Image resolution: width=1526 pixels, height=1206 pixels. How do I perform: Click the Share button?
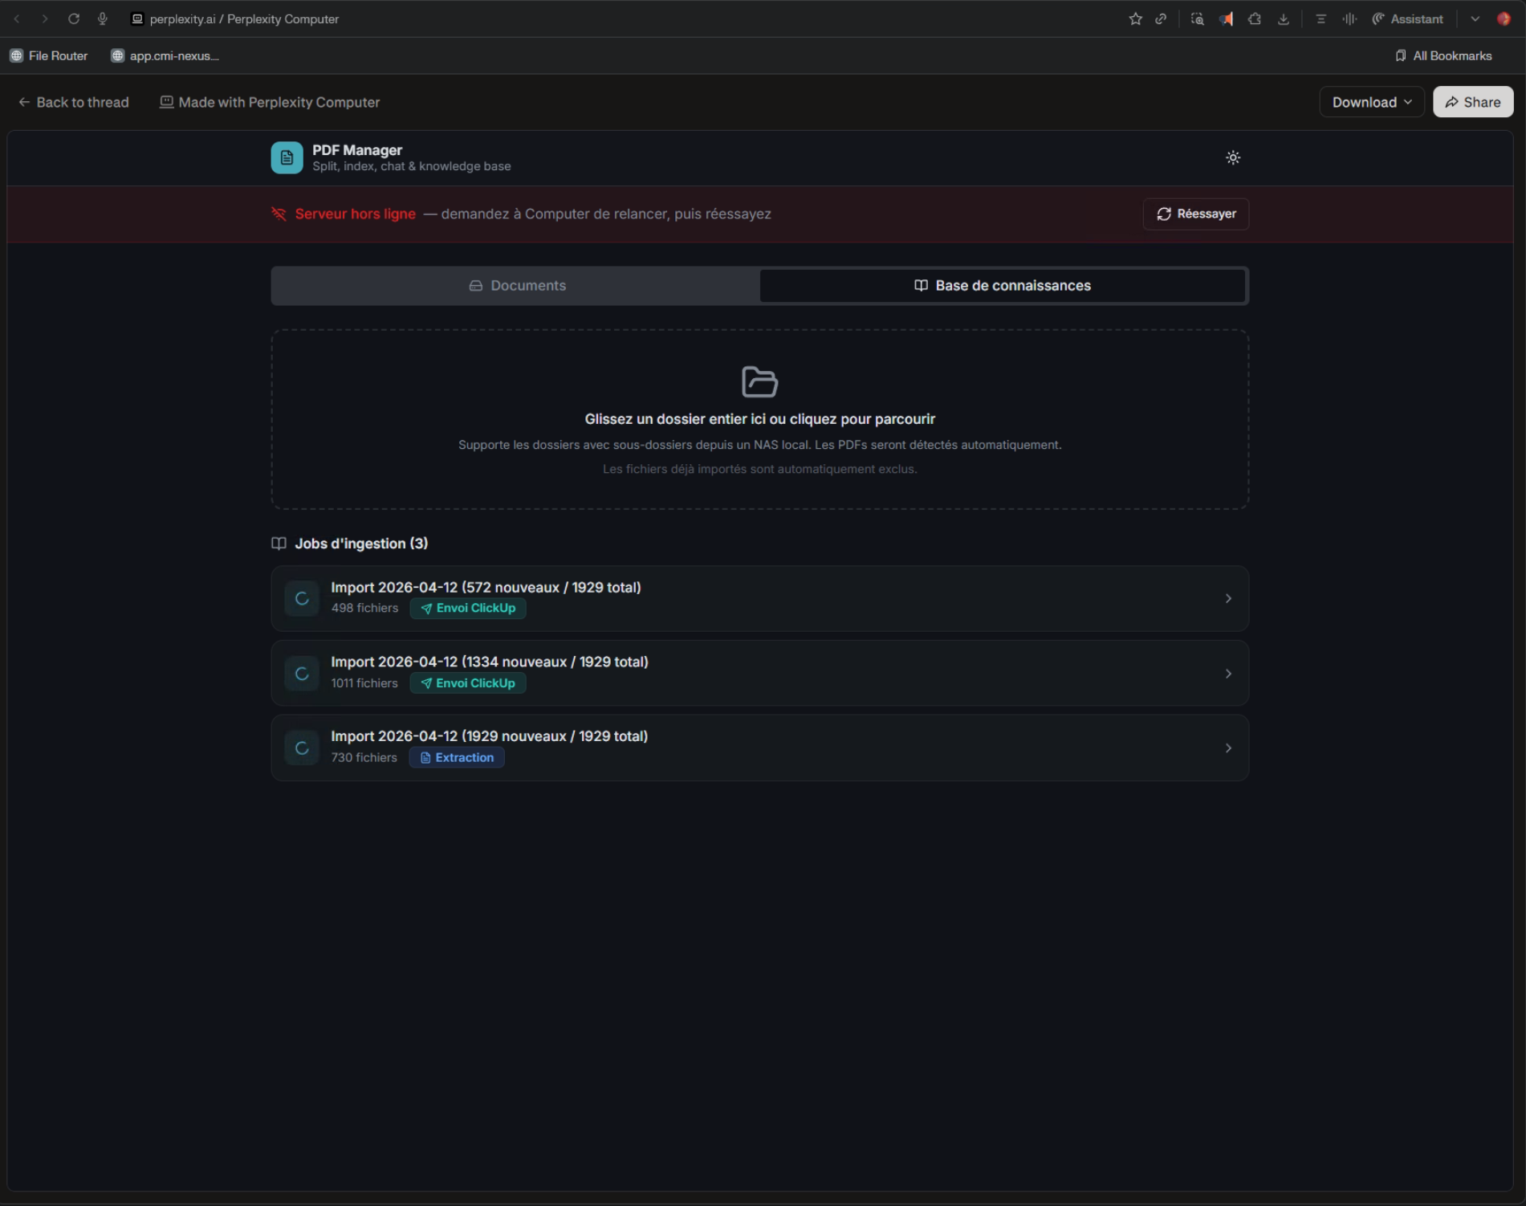(1472, 102)
